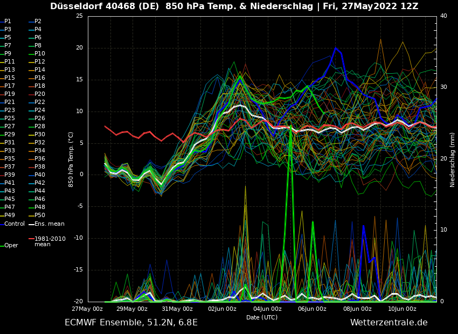Click the Düsseldorf chart title
458x334 pixels.
(234, 6)
